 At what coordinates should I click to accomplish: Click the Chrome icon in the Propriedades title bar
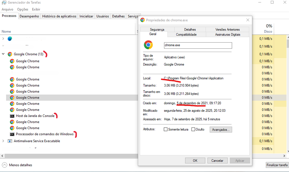[142, 20]
